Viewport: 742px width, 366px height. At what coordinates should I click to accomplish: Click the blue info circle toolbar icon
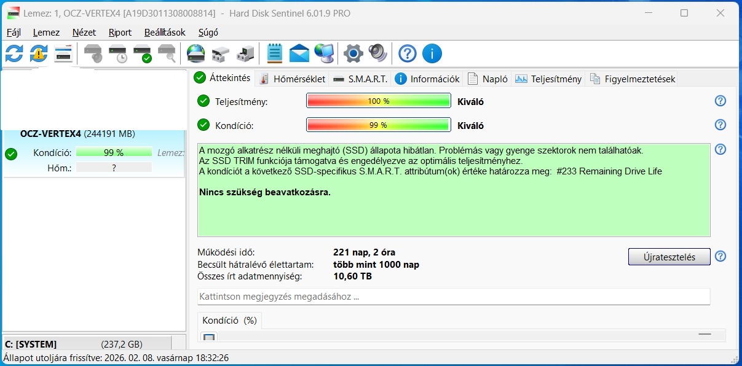coord(432,53)
